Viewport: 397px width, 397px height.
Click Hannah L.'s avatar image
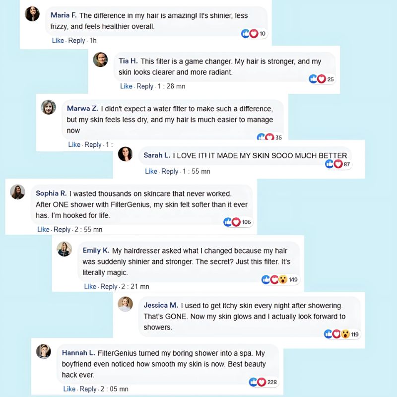[44, 351]
